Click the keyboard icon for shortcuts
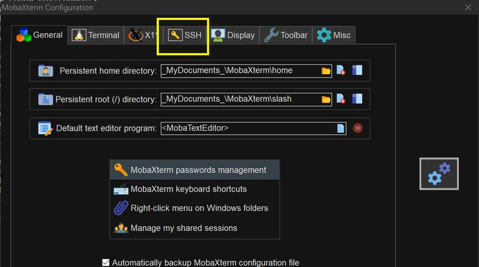This screenshot has height=267, width=479. [x=121, y=190]
